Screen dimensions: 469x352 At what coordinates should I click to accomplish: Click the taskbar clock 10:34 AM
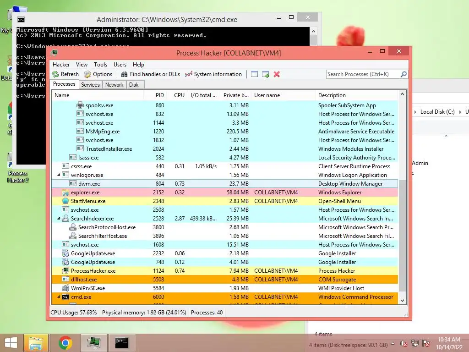[x=449, y=340]
